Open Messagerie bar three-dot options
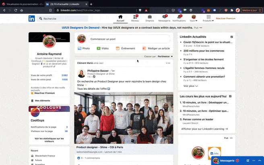This screenshot has width=264, height=165. click(x=254, y=161)
